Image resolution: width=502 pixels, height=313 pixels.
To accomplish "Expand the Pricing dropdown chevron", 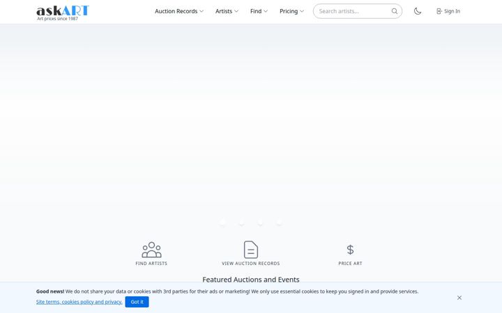I will coord(302,11).
